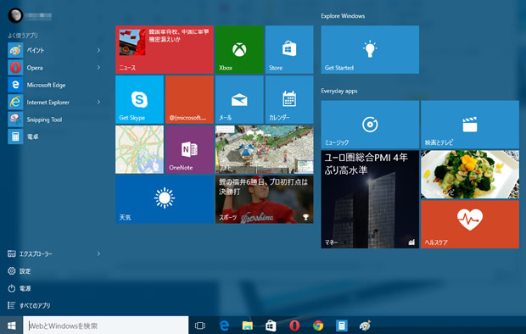Open the Store icon on taskbar
This screenshot has width=526, height=334.
pyautogui.click(x=271, y=326)
